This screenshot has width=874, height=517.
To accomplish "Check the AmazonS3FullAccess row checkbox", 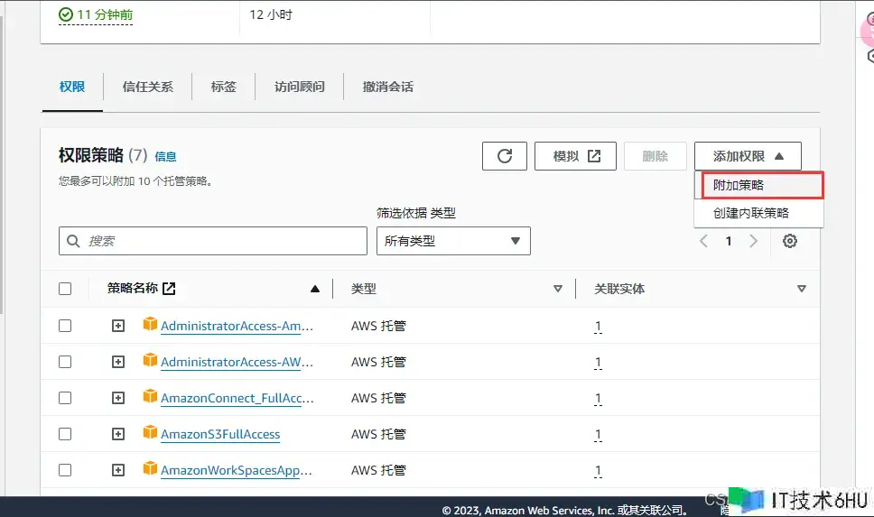I will click(65, 434).
